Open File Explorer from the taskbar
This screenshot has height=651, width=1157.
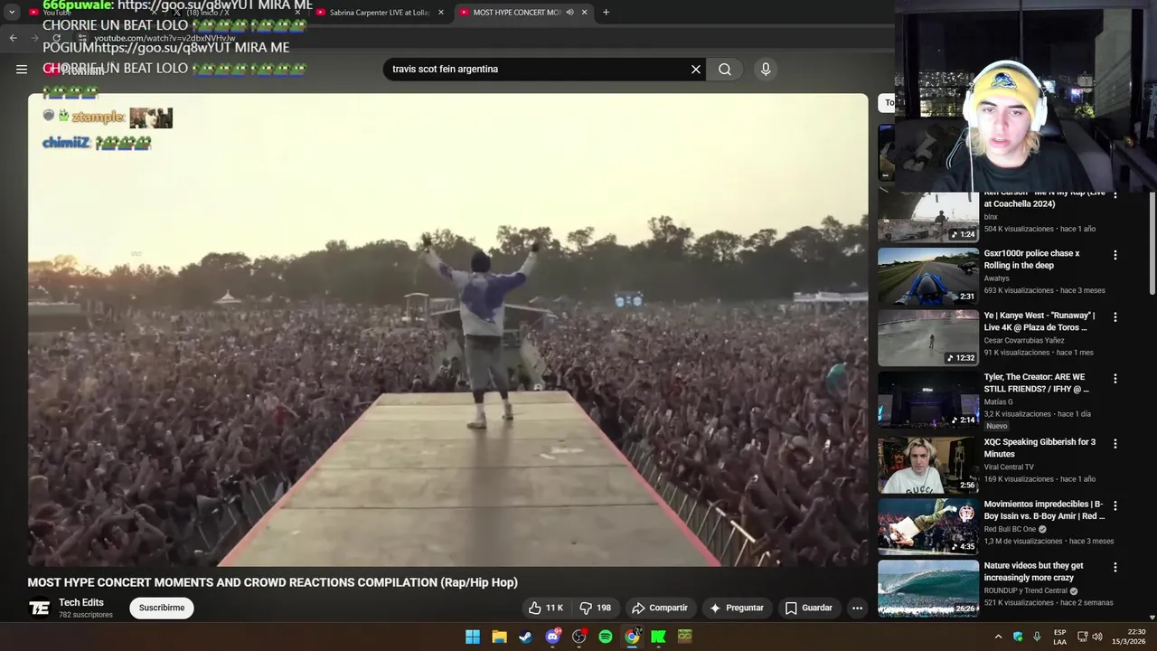499,637
